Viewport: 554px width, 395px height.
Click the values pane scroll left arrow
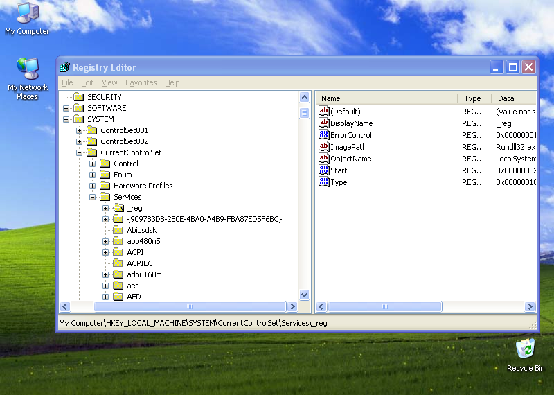321,306
